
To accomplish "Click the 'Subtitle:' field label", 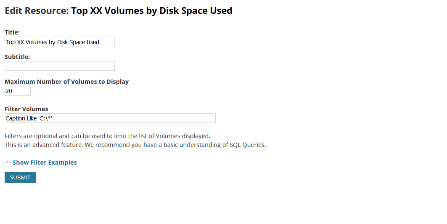I will [17, 57].
